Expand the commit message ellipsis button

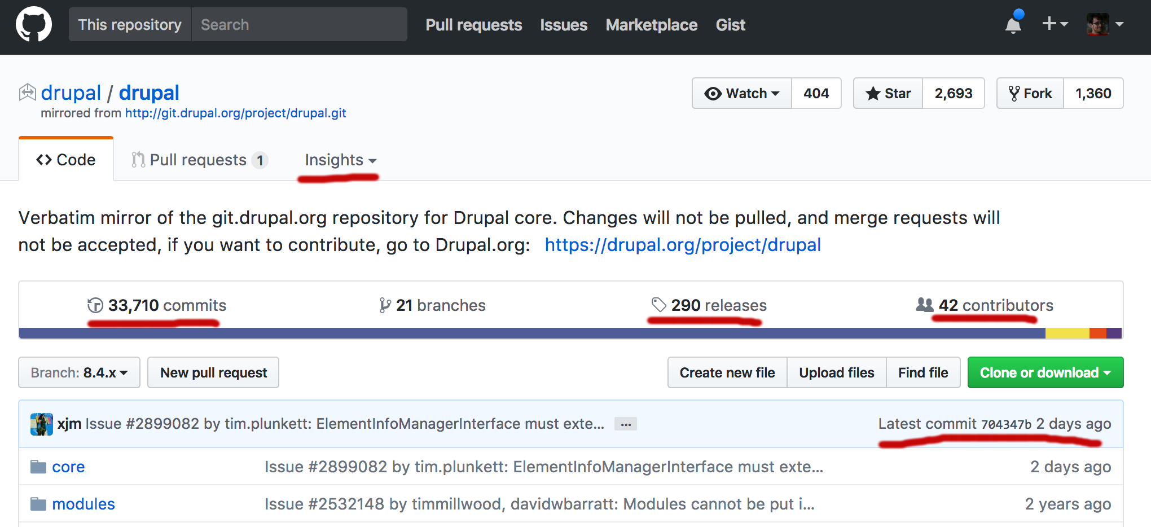[626, 424]
